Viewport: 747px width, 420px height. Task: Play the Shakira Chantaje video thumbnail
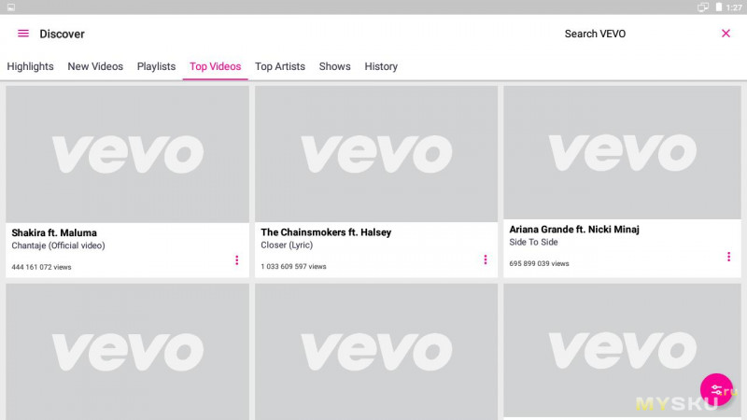tap(127, 154)
